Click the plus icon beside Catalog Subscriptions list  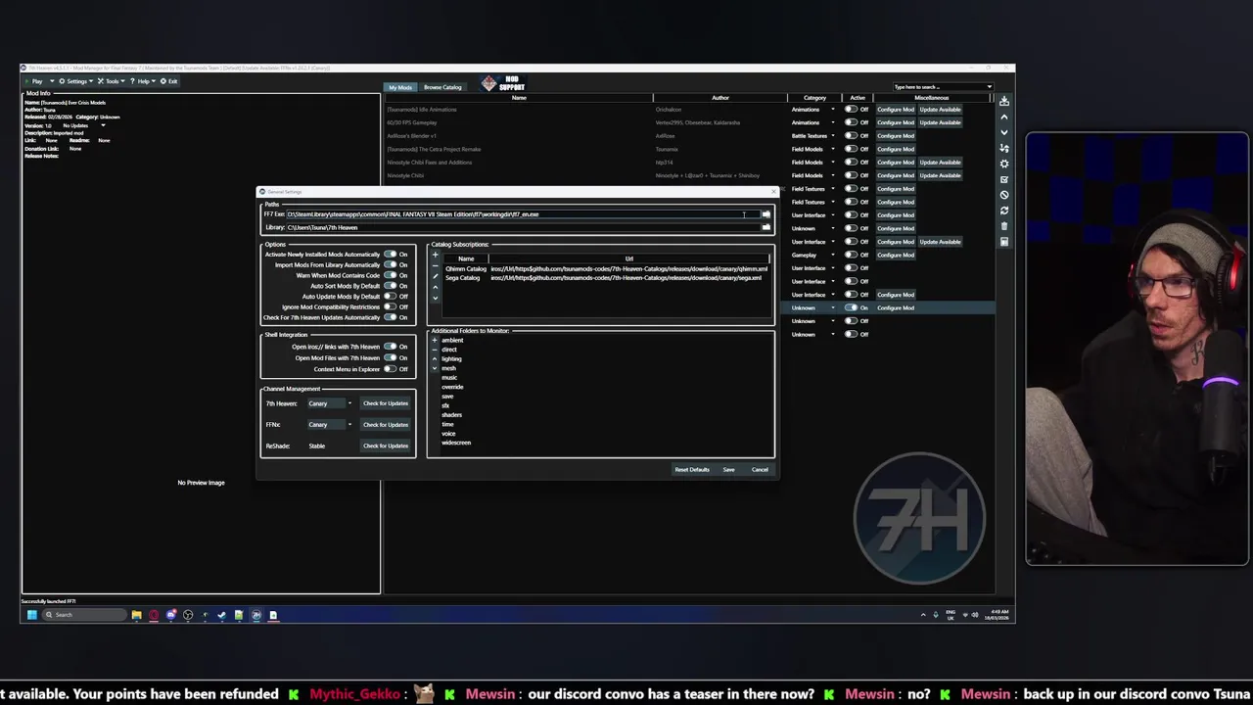pos(436,256)
